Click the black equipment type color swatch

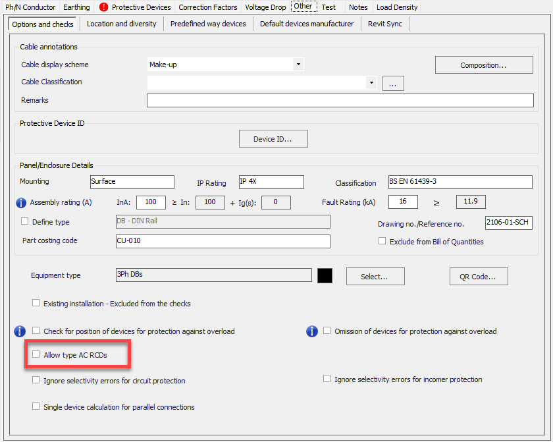pyautogui.click(x=325, y=275)
